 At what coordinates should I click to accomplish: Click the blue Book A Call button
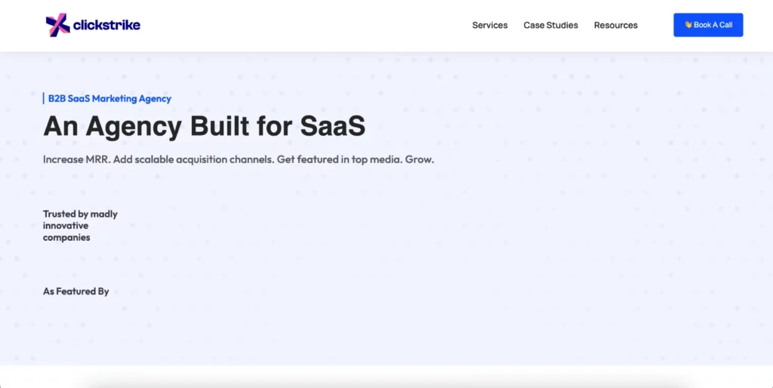click(x=708, y=25)
